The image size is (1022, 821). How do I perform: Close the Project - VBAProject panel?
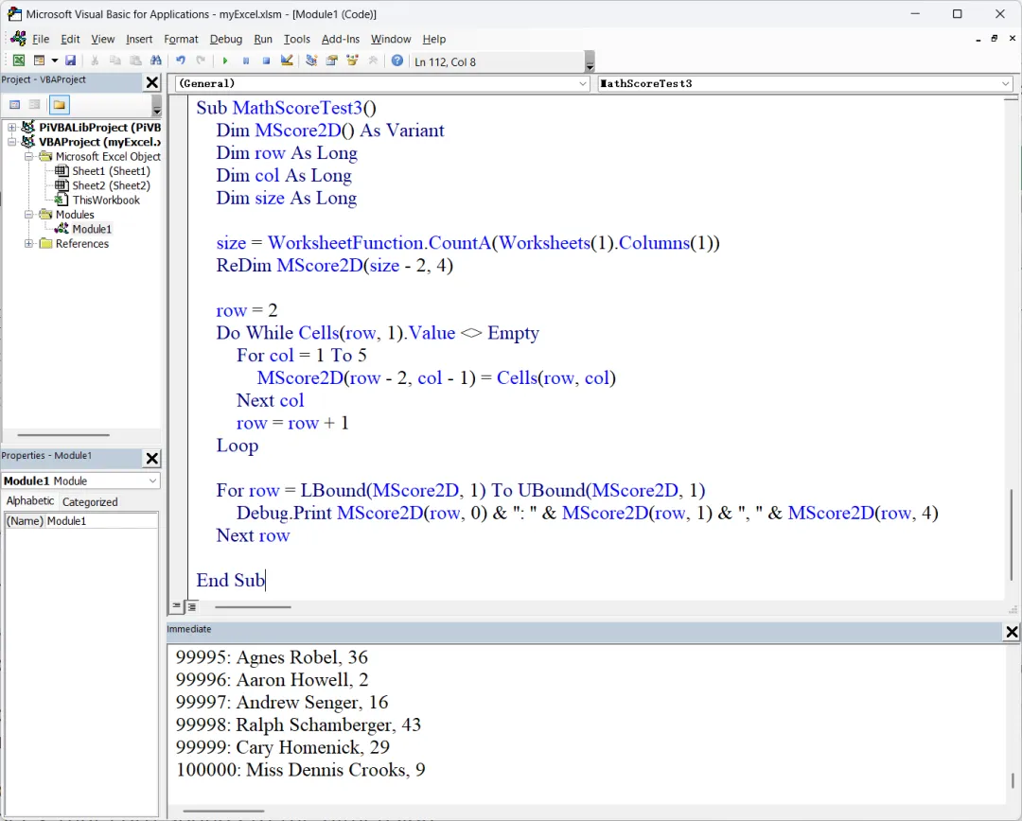[151, 82]
